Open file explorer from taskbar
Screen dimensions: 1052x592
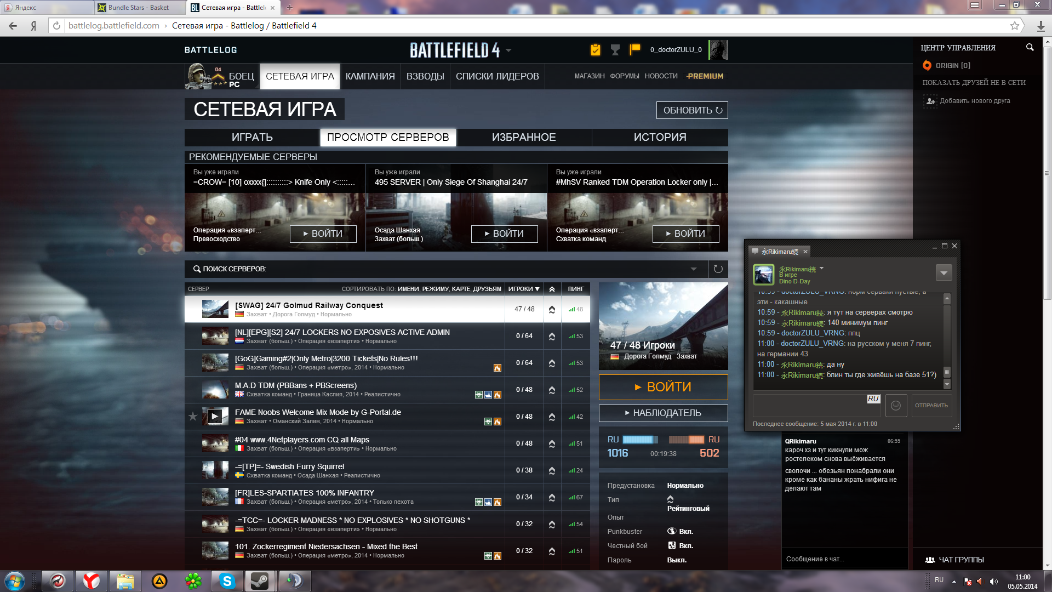[125, 581]
